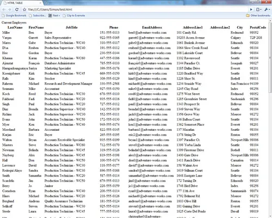Click last name Nayberg

(x=8, y=155)
